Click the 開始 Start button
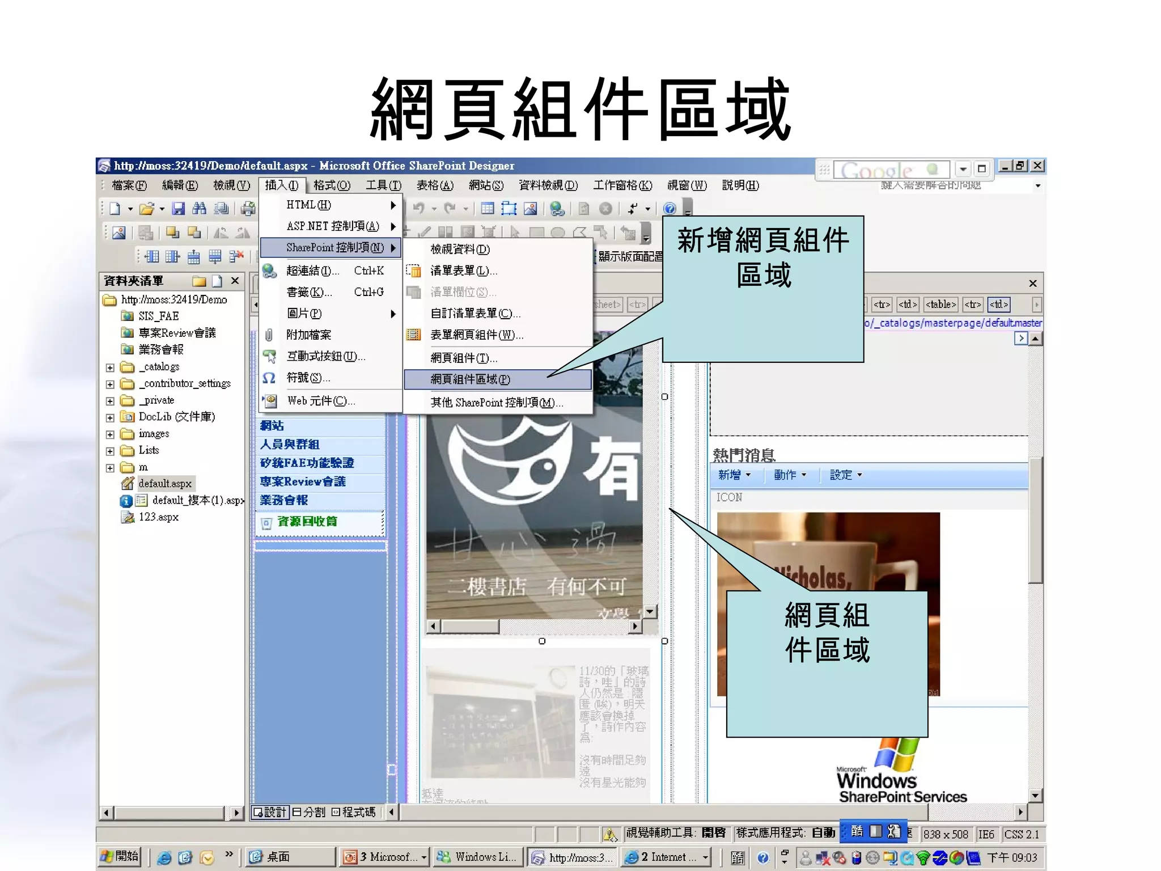The width and height of the screenshot is (1161, 871). (x=119, y=857)
